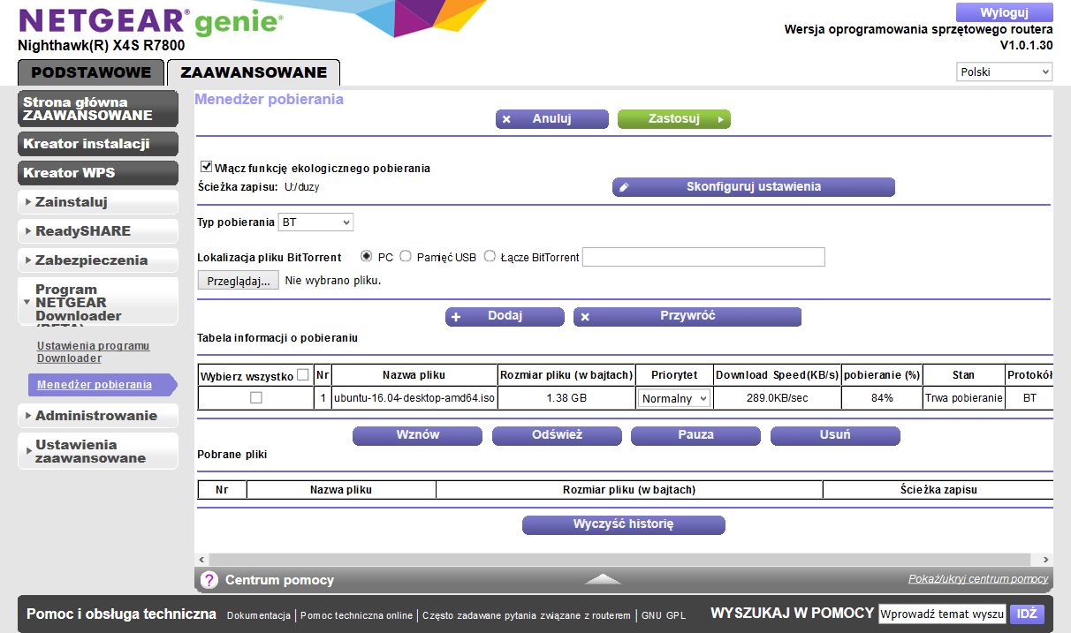
Task: Select the PC radio button
Action: 367,257
